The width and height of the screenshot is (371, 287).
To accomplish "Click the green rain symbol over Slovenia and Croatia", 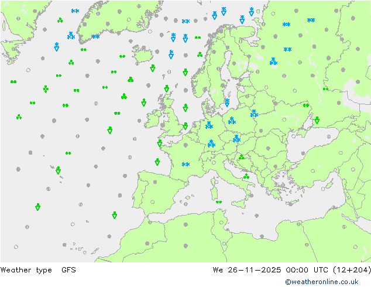I will (x=241, y=157).
